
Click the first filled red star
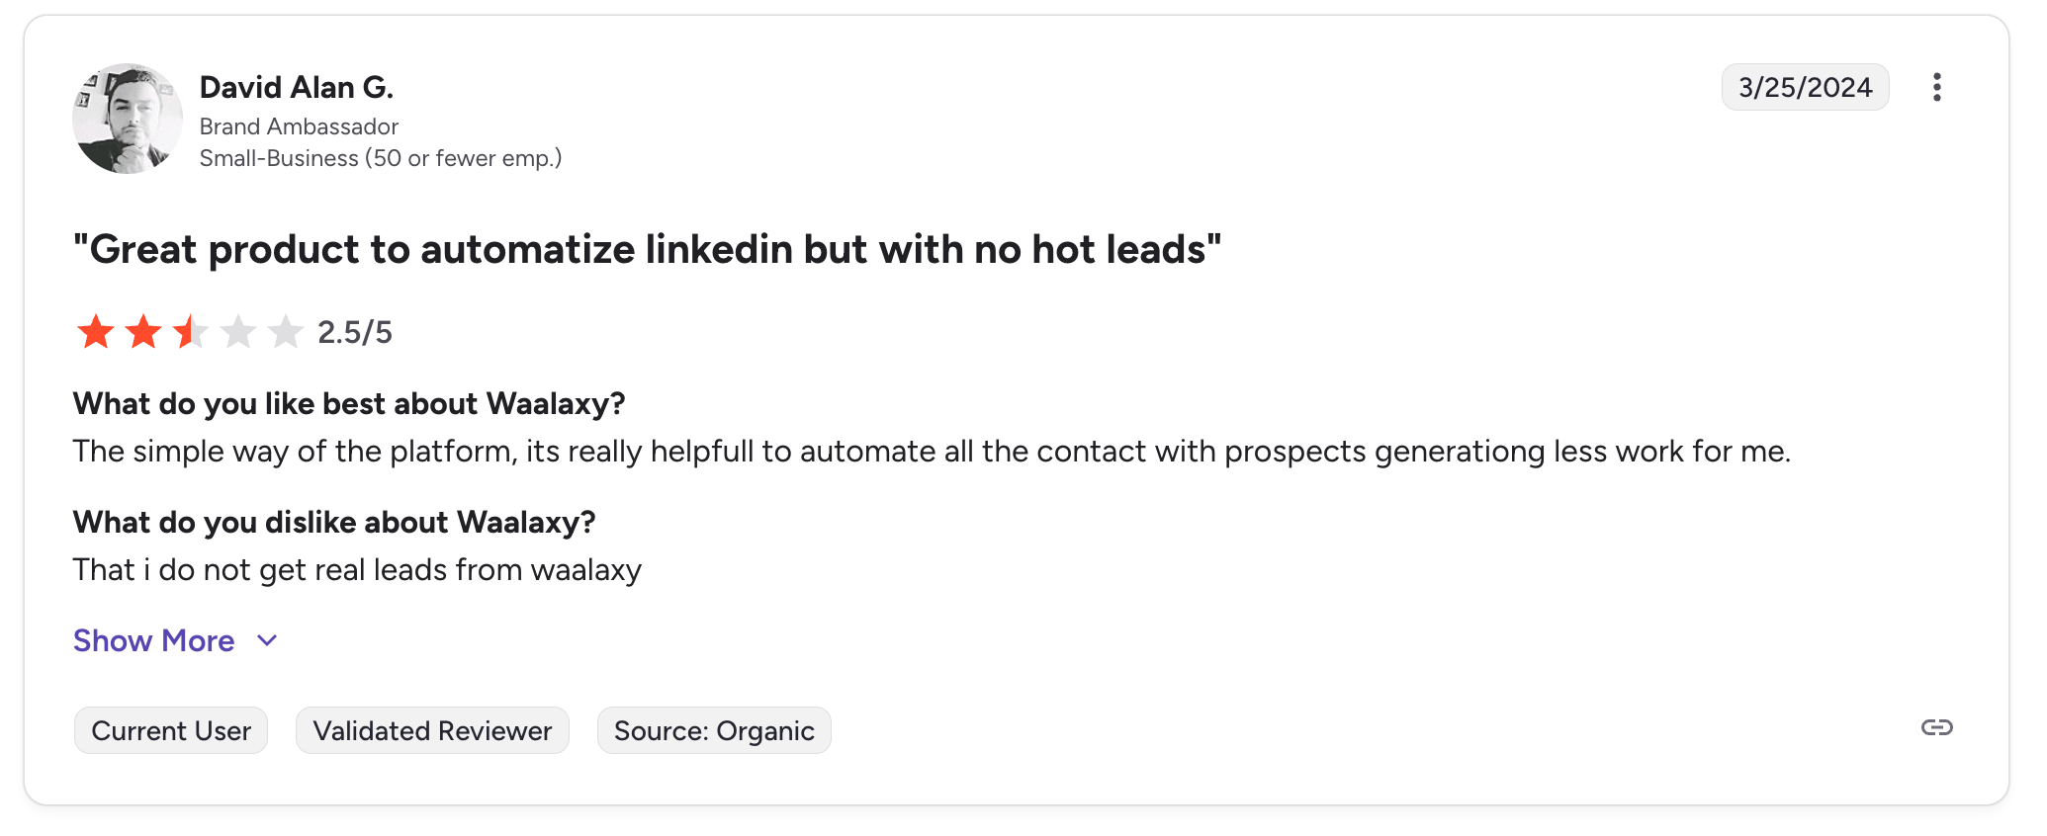coord(96,332)
